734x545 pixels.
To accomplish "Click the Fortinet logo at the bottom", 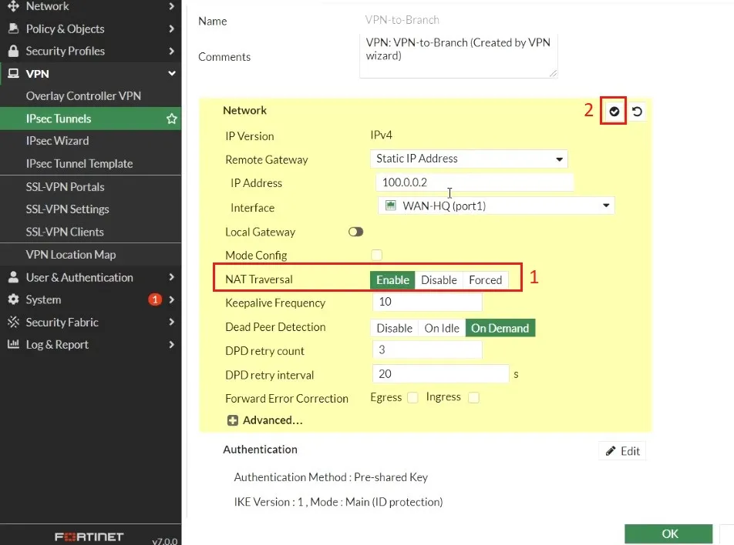I will tap(87, 534).
